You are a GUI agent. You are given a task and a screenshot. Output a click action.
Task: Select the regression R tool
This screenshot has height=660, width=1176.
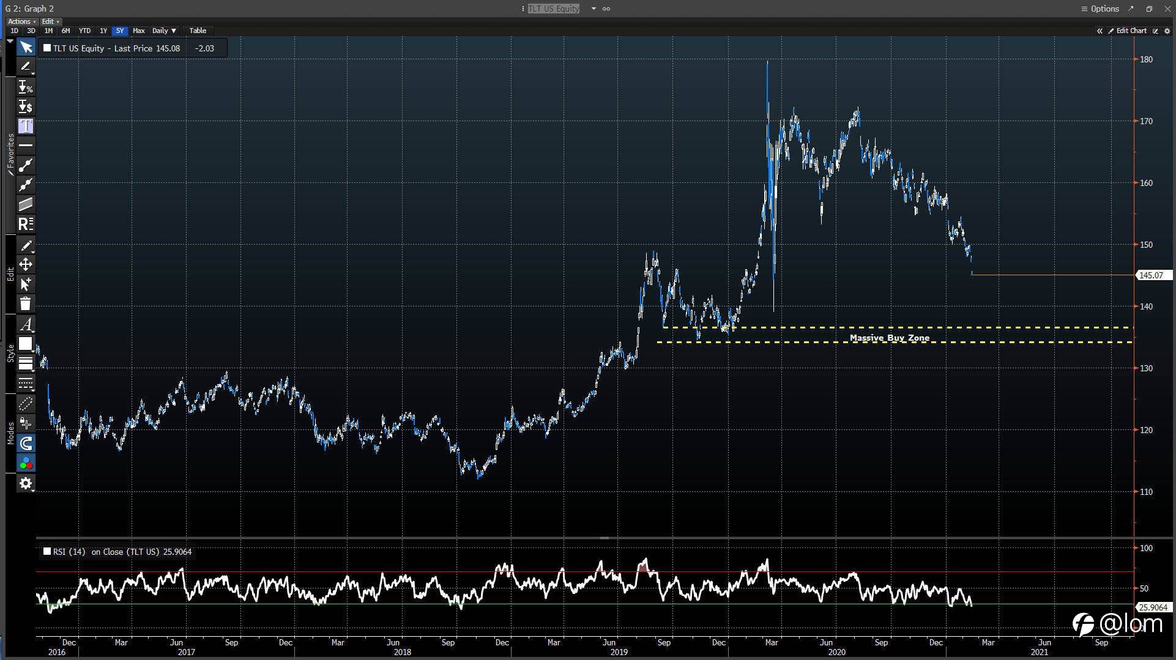pos(26,224)
